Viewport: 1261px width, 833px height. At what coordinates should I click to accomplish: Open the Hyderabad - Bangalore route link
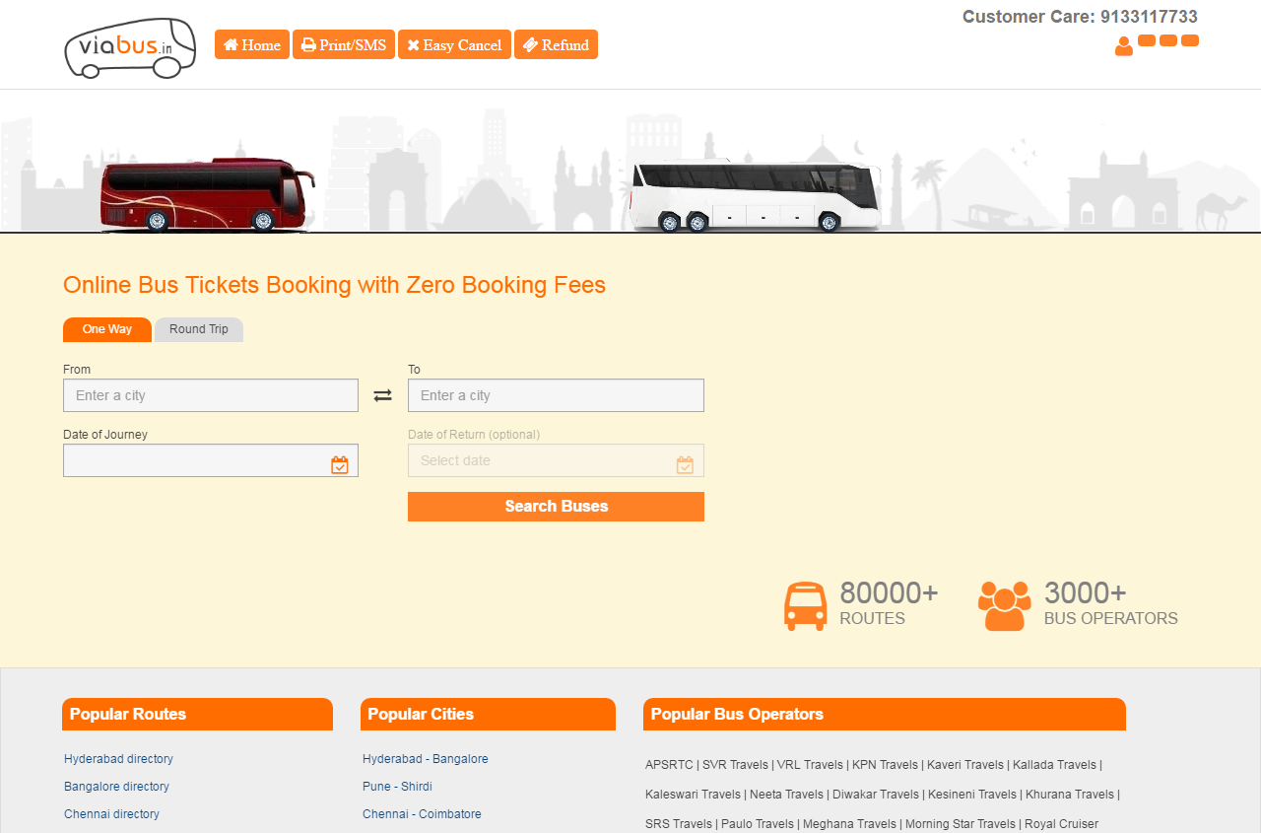coord(426,759)
